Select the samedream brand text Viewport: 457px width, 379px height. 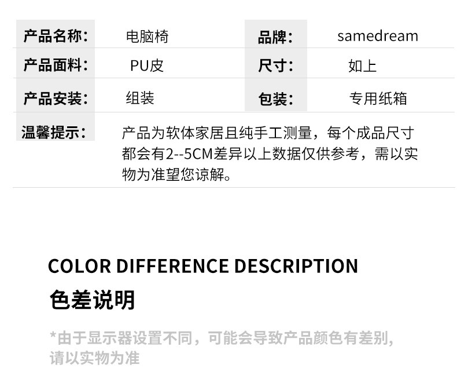(x=377, y=37)
